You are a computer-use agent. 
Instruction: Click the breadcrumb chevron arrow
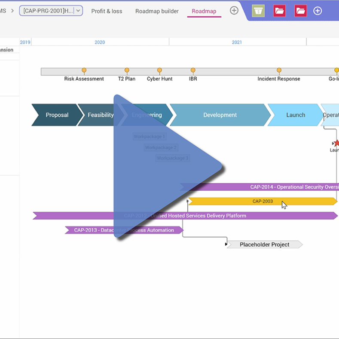click(12, 11)
